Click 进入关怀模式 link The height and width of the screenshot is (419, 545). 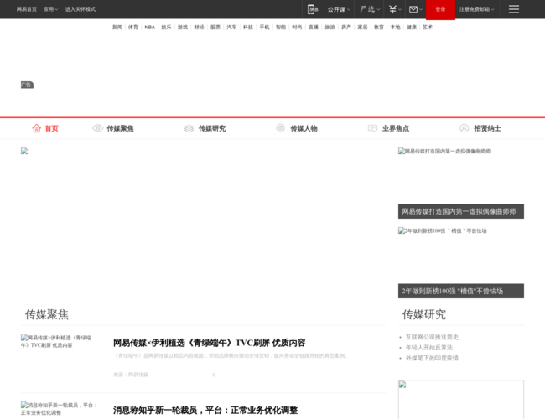[x=80, y=9]
